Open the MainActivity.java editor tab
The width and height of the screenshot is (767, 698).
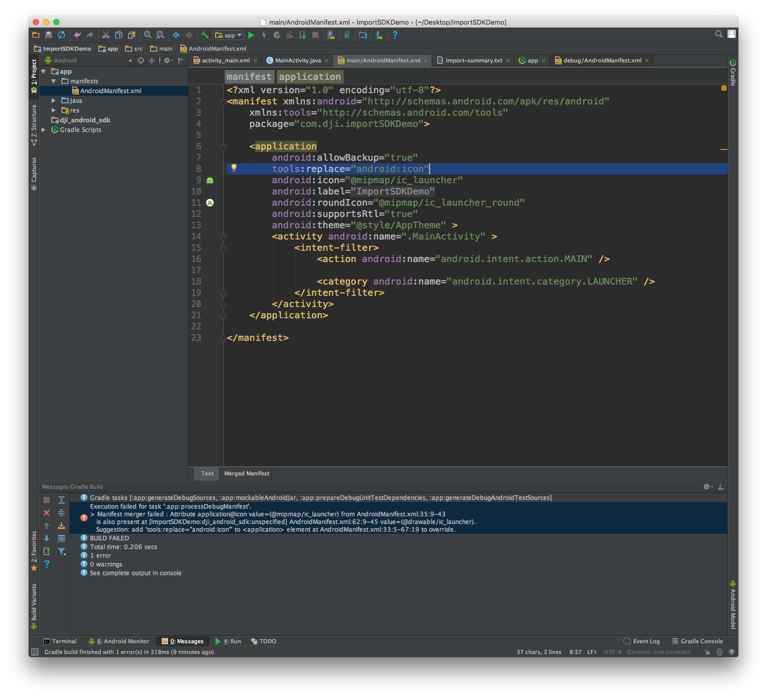tap(297, 60)
